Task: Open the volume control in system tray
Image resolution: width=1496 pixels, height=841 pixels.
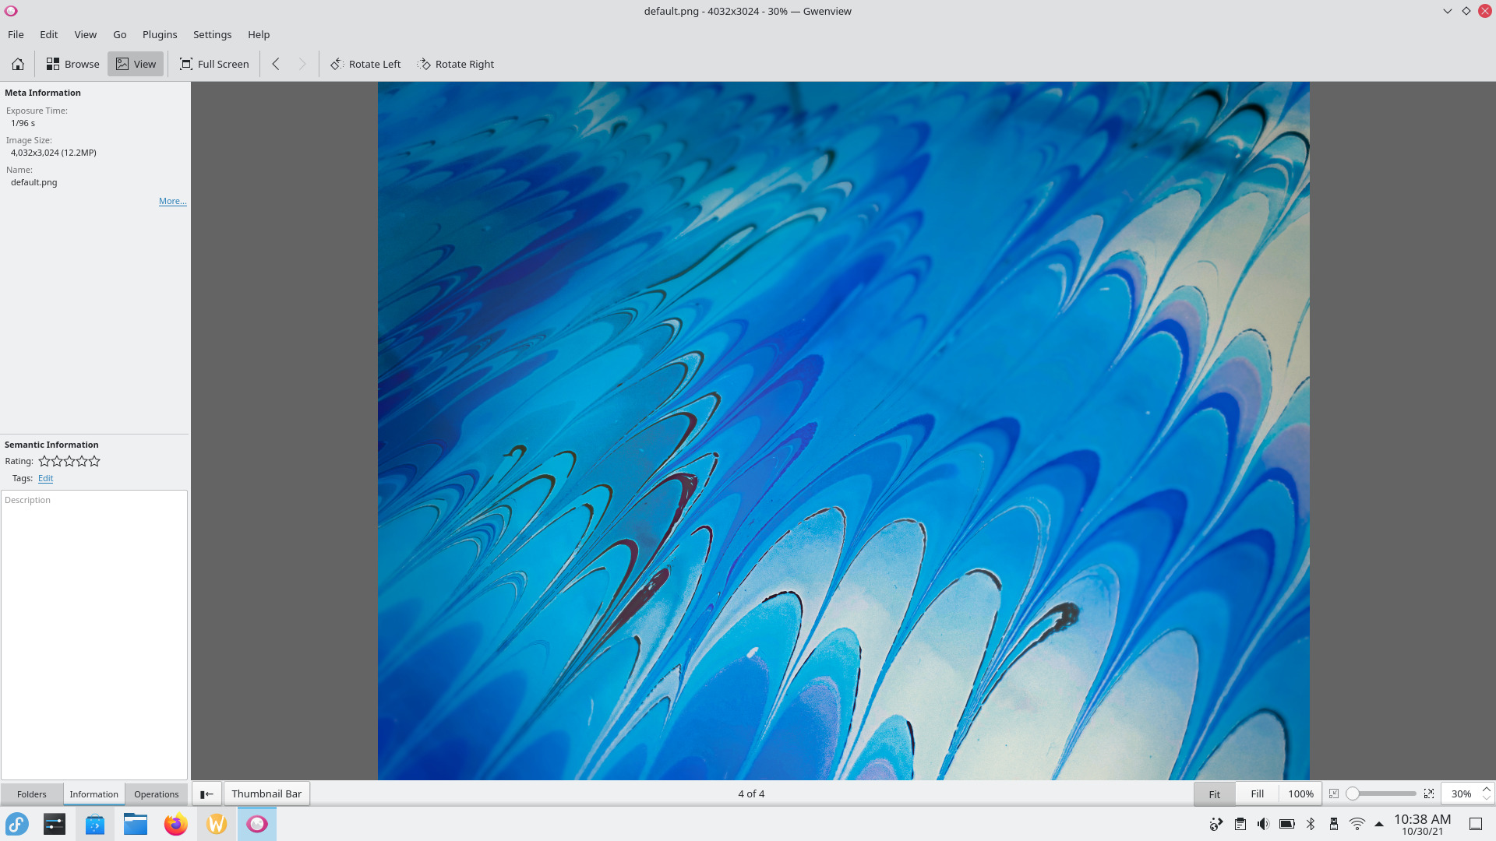Action: [1263, 824]
